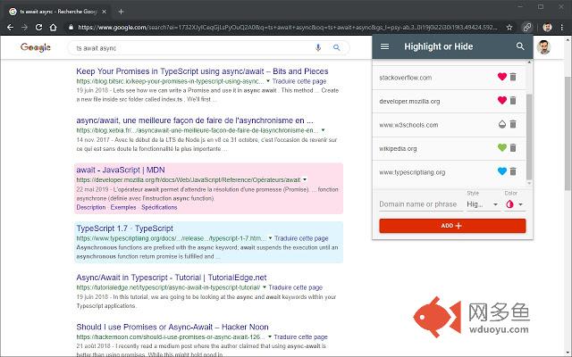Delete the www.typescriptlang.org entry
This screenshot has height=357, width=572.
coord(513,171)
